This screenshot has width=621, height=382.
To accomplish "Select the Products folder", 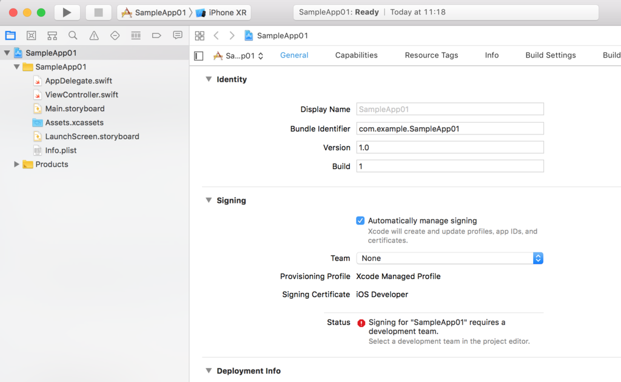I will pyautogui.click(x=52, y=164).
